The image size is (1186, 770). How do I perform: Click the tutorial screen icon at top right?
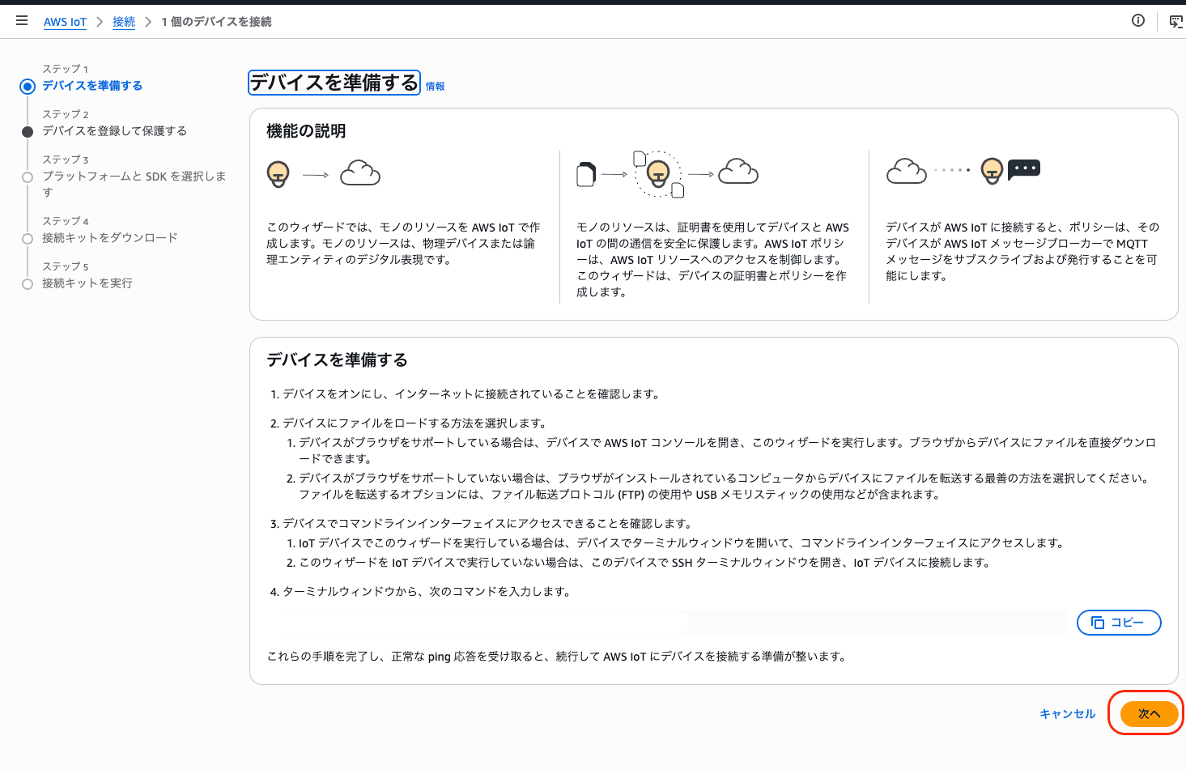click(1176, 22)
